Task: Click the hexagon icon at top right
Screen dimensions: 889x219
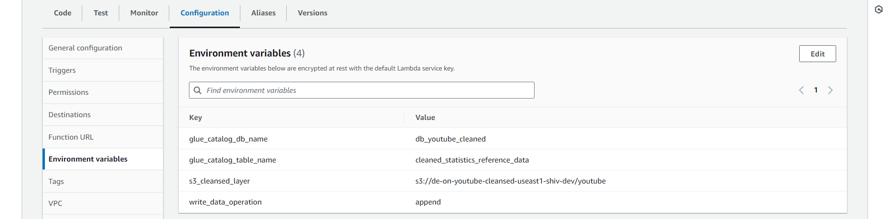Action: (879, 9)
